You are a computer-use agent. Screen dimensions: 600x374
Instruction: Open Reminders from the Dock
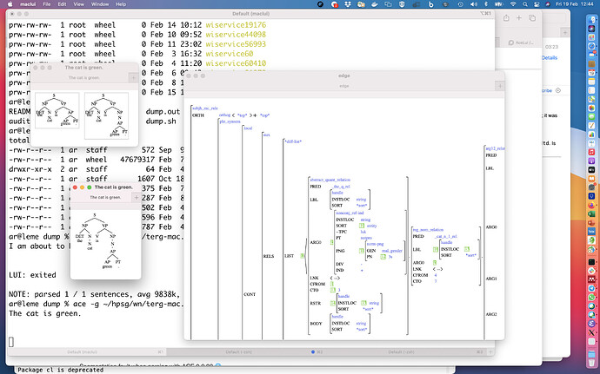pos(591,90)
